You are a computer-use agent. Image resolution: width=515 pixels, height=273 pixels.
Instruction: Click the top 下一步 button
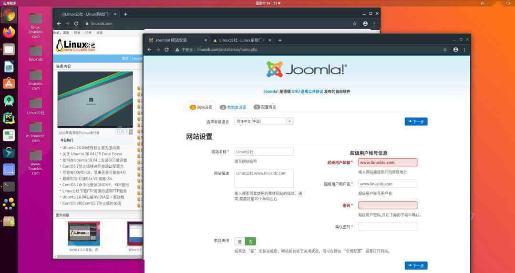pyautogui.click(x=416, y=121)
